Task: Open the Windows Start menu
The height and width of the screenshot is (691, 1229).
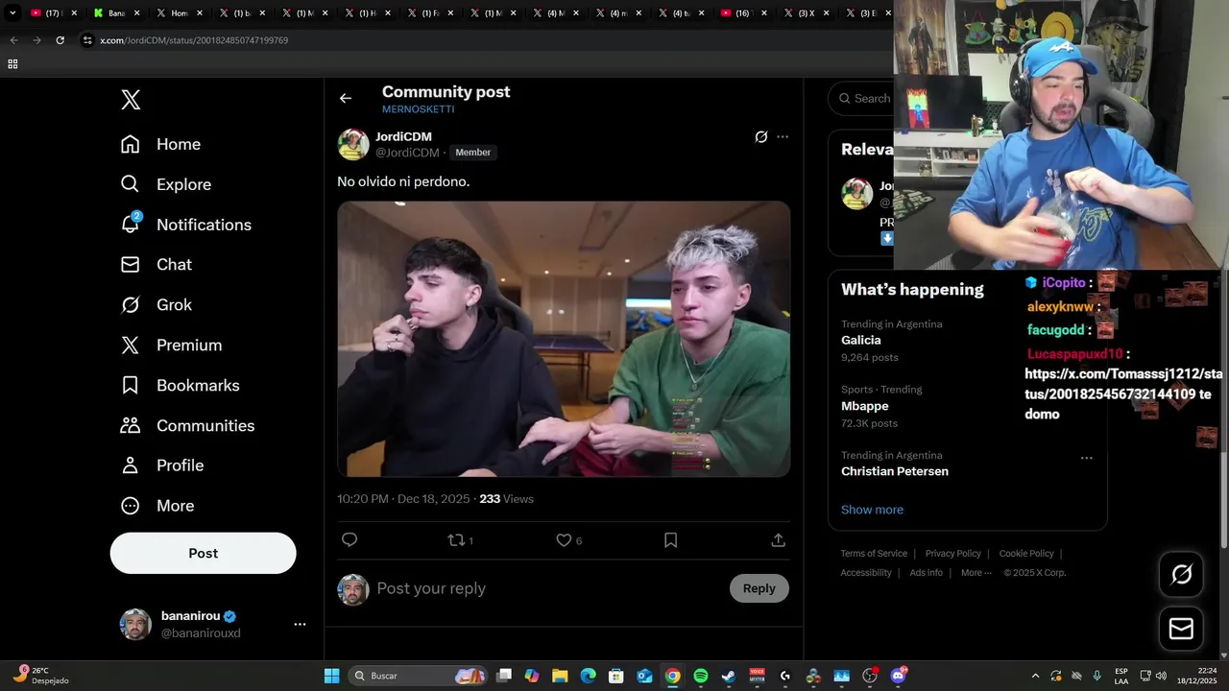Action: 331,676
